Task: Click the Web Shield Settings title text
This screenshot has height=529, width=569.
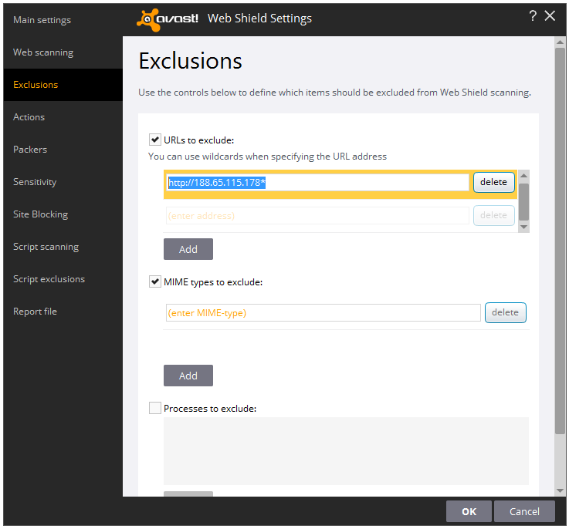Action: coord(260,19)
